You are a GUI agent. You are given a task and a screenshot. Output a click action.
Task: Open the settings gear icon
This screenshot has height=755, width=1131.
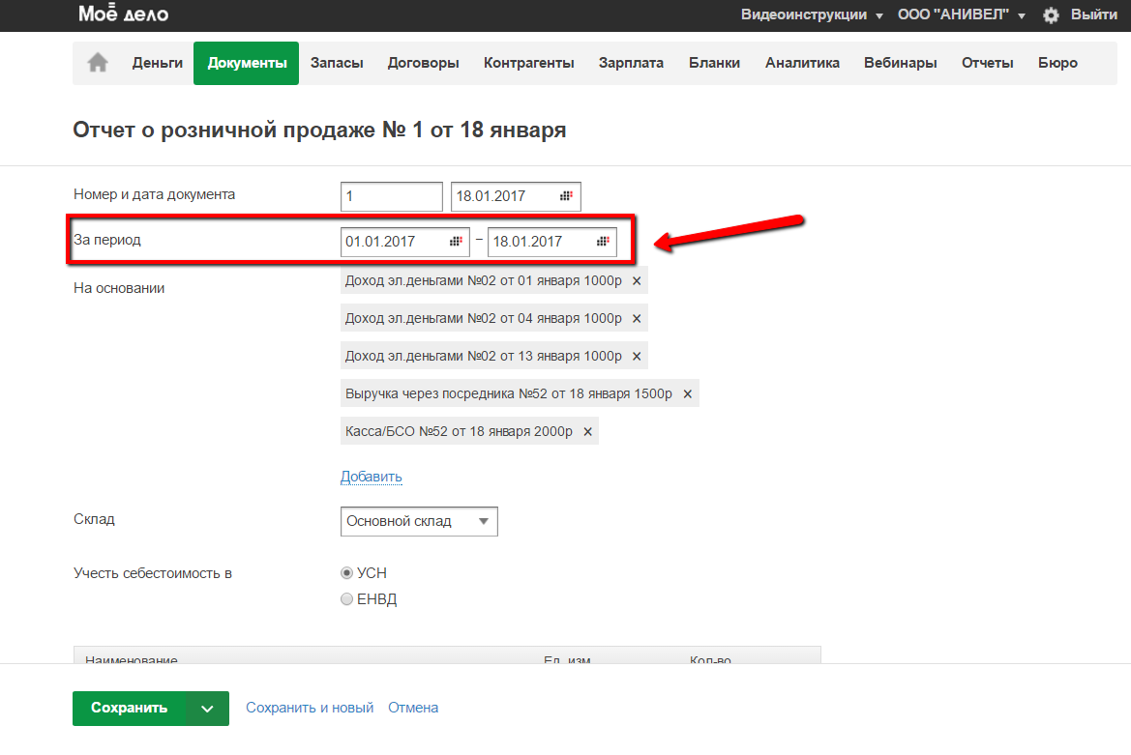(x=1051, y=15)
